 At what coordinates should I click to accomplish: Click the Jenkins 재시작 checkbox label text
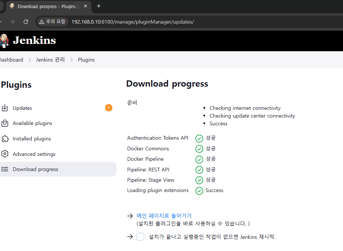coord(212,237)
